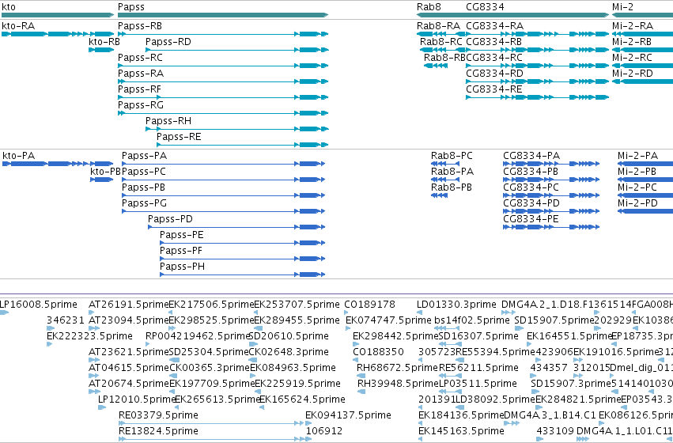This screenshot has width=673, height=443.
Task: Select the Papss-RD transcript
Action: coord(237,50)
